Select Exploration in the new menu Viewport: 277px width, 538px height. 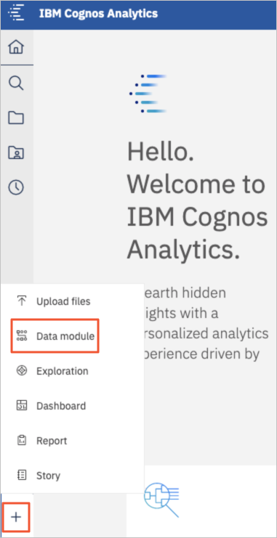[72, 371]
